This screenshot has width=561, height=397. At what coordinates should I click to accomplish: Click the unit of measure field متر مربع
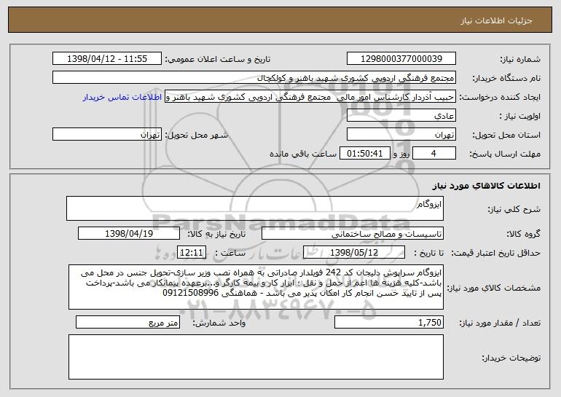pyautogui.click(x=127, y=322)
